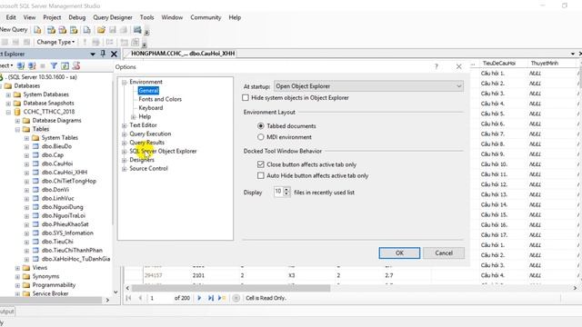Uncheck Close button affects active tab only
Image resolution: width=582 pixels, height=327 pixels.
point(261,164)
